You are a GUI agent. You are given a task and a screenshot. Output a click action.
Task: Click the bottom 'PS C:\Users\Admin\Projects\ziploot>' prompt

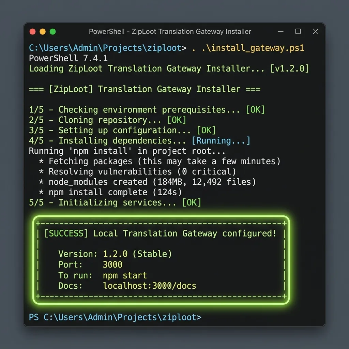click(115, 317)
